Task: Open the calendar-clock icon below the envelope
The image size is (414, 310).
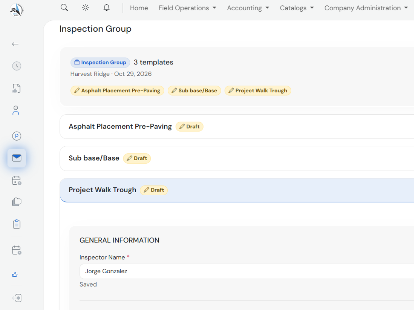Action: click(x=17, y=180)
